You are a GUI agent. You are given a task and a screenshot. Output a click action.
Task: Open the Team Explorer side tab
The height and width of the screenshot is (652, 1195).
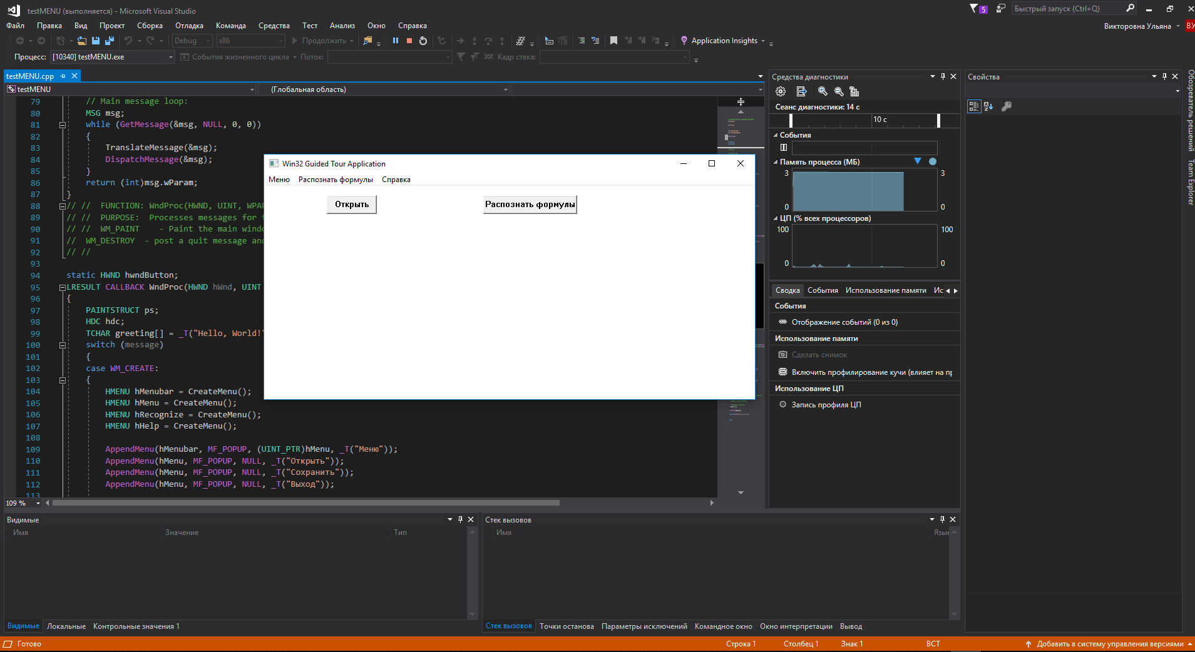click(1190, 183)
